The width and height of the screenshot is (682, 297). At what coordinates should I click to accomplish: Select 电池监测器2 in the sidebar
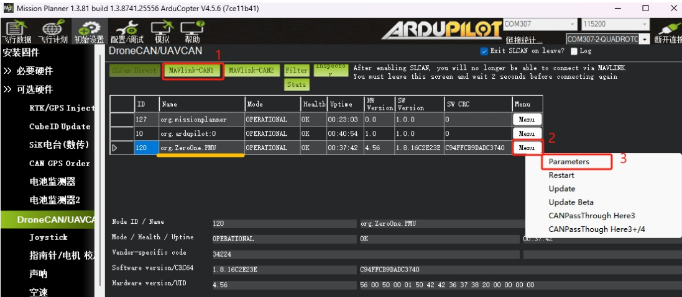point(55,200)
